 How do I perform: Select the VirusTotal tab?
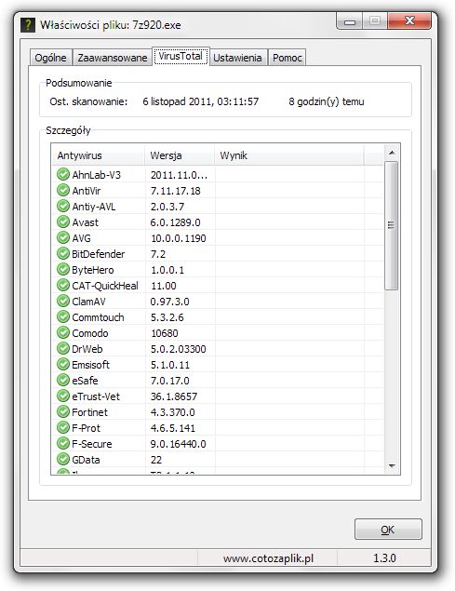coord(181,56)
